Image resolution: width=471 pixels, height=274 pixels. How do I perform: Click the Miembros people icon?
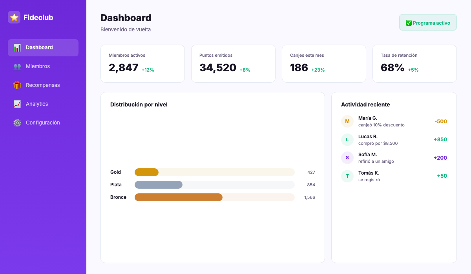pyautogui.click(x=17, y=66)
